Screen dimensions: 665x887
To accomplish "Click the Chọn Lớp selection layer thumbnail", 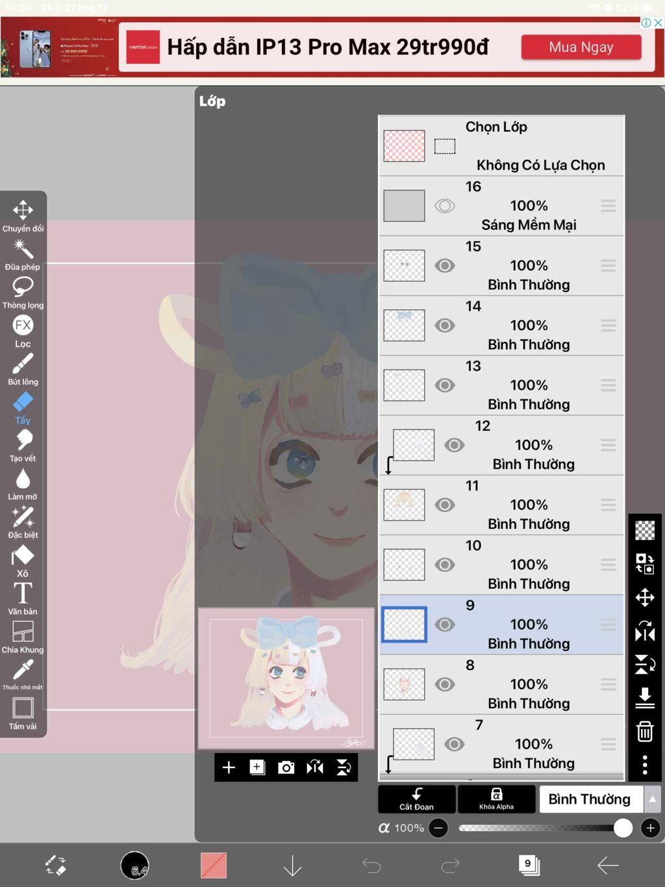I will pos(404,146).
